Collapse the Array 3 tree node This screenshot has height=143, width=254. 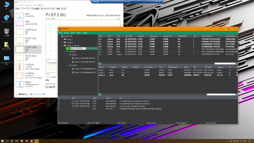click(x=62, y=46)
